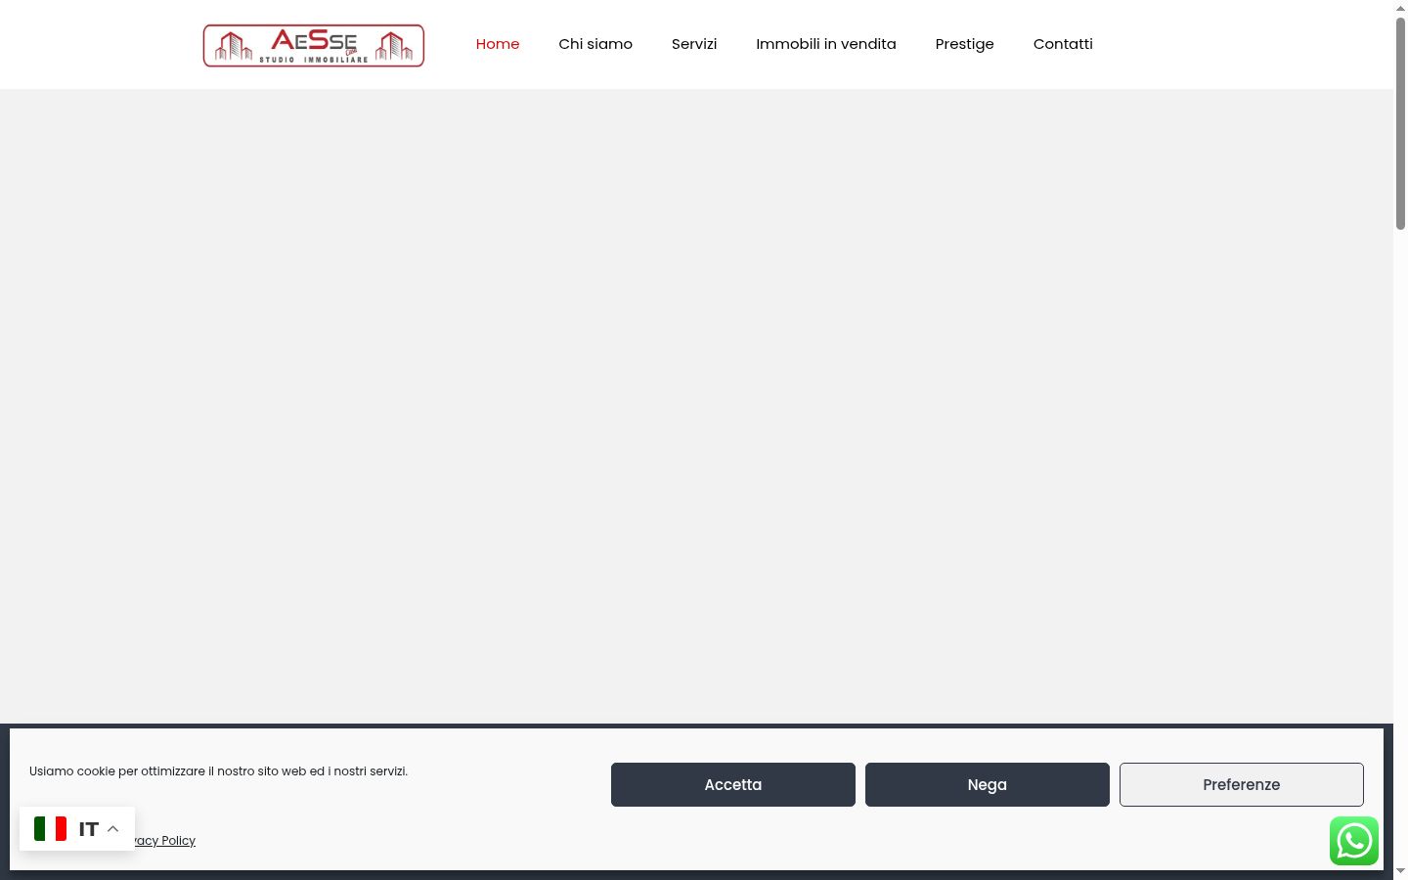Click the AeSse Studio Immobiliare logo
The width and height of the screenshot is (1408, 880).
click(x=314, y=45)
